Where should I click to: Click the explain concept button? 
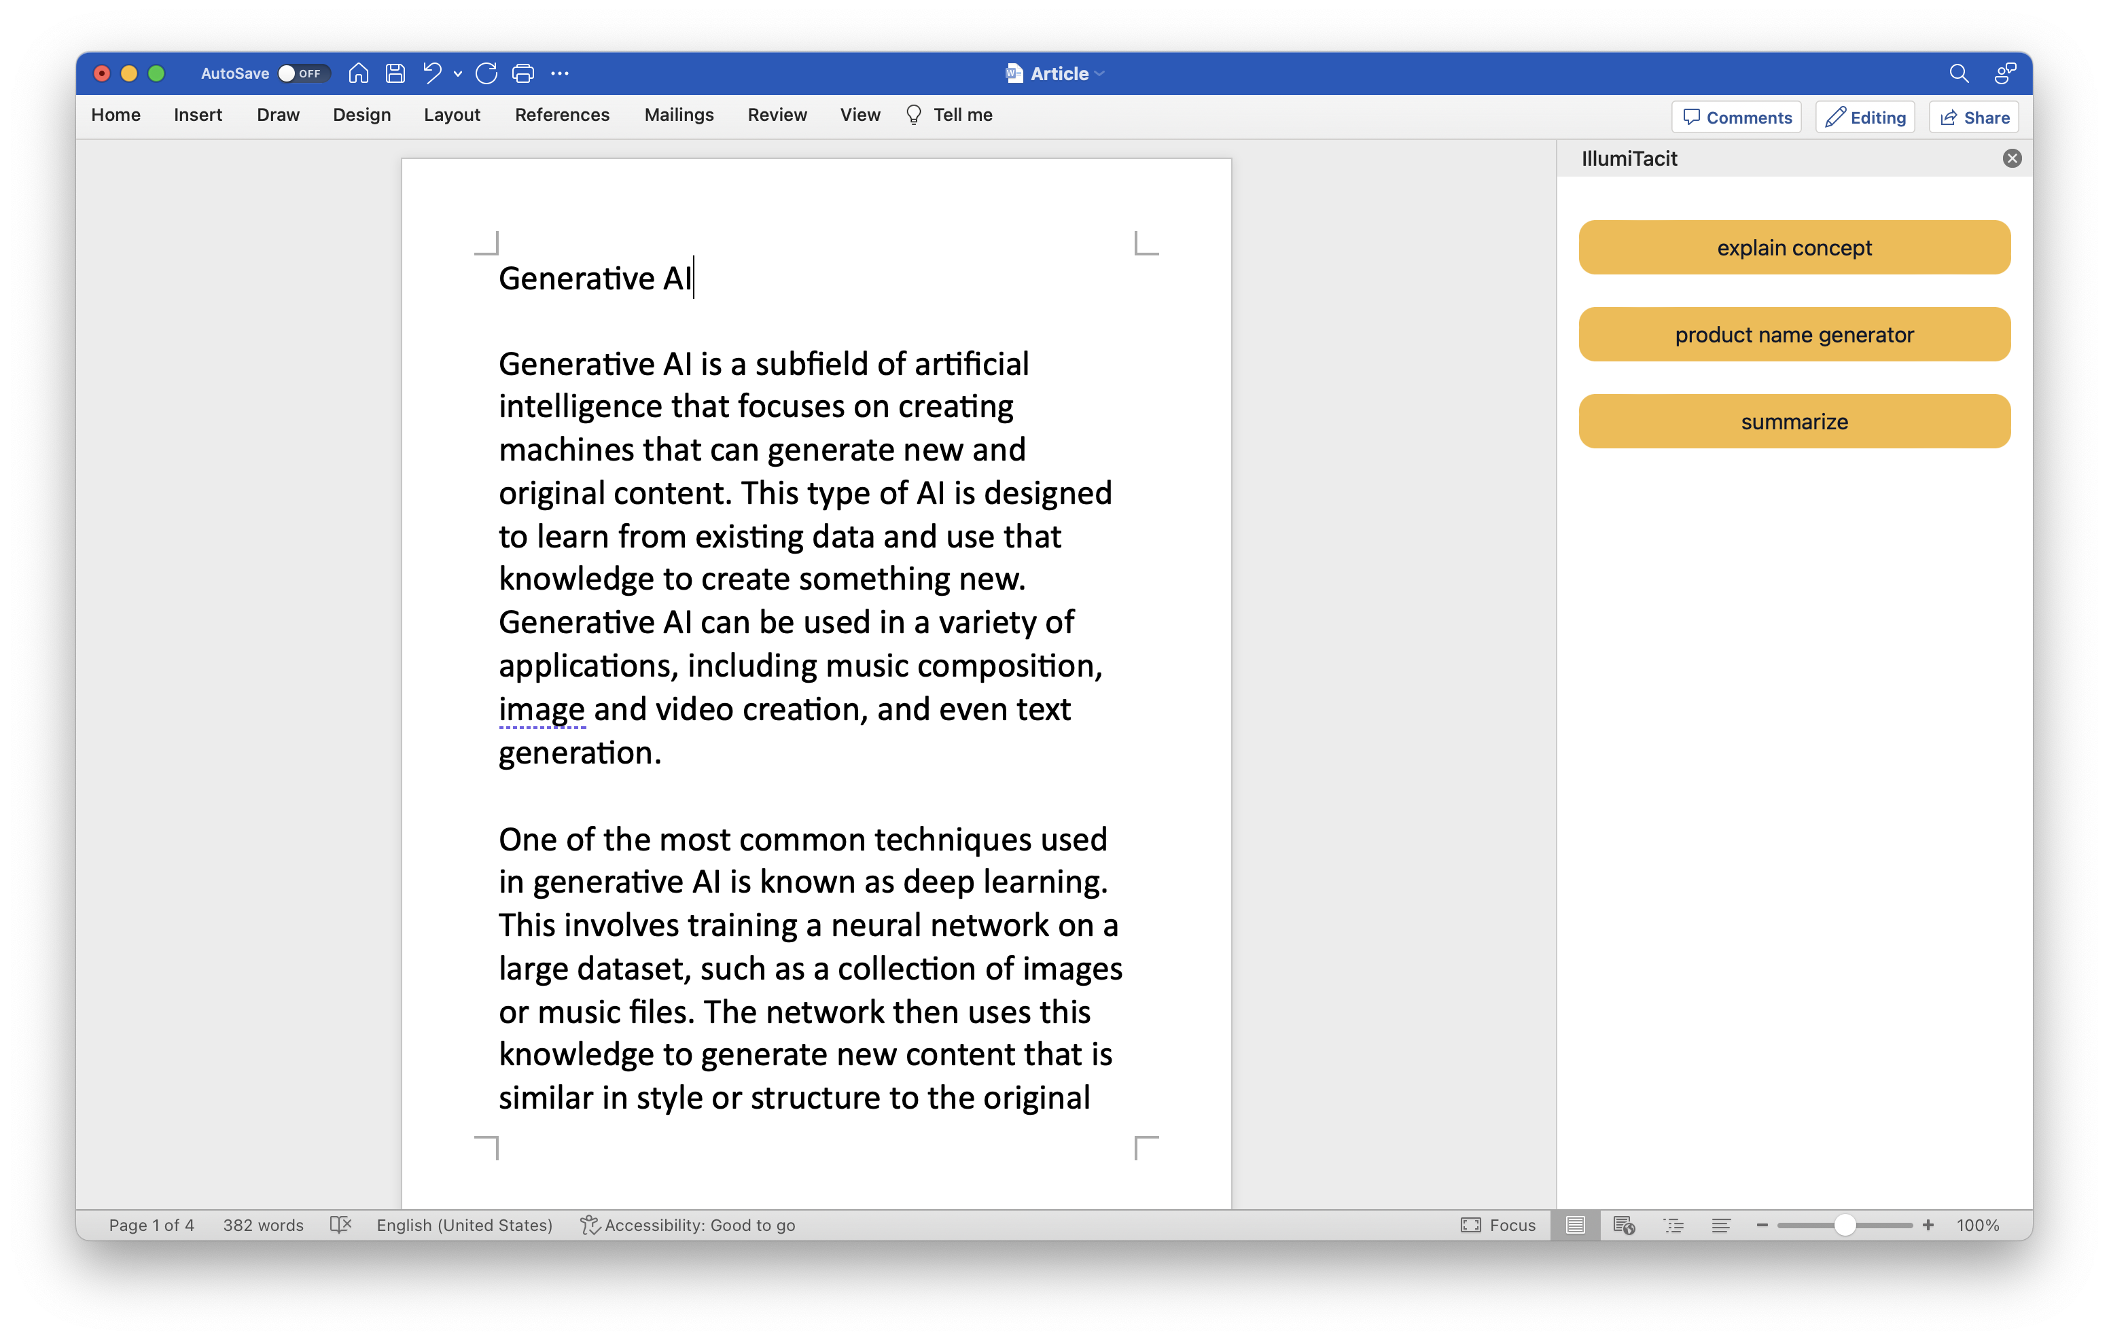point(1794,247)
